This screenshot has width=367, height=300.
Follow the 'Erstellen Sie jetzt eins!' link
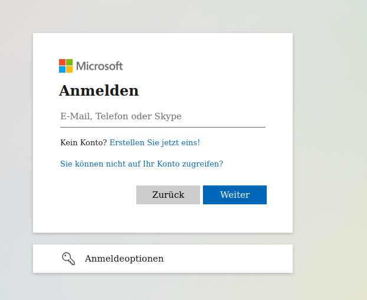click(155, 142)
